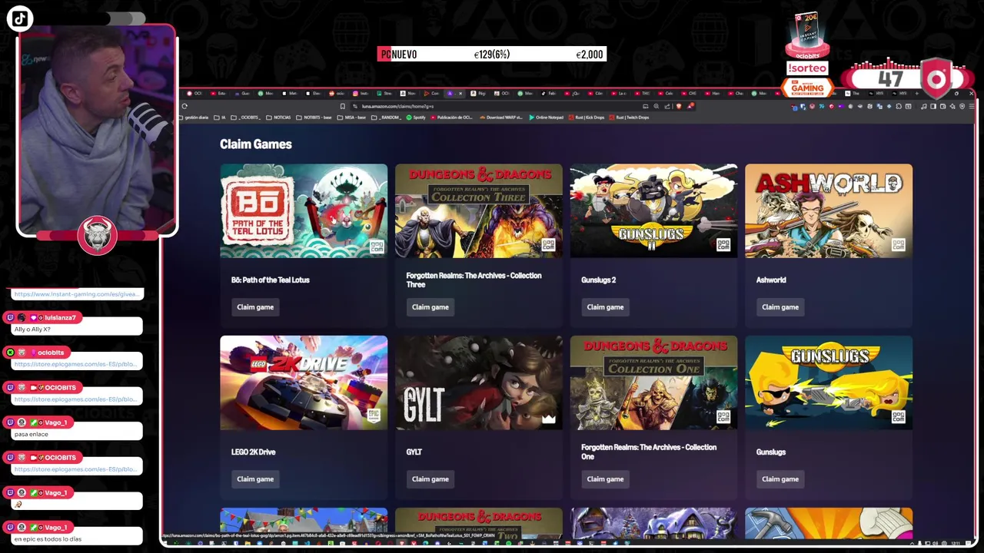Open the '_RANDOM_' bookmark folder
This screenshot has height=553, width=984.
pyautogui.click(x=386, y=118)
